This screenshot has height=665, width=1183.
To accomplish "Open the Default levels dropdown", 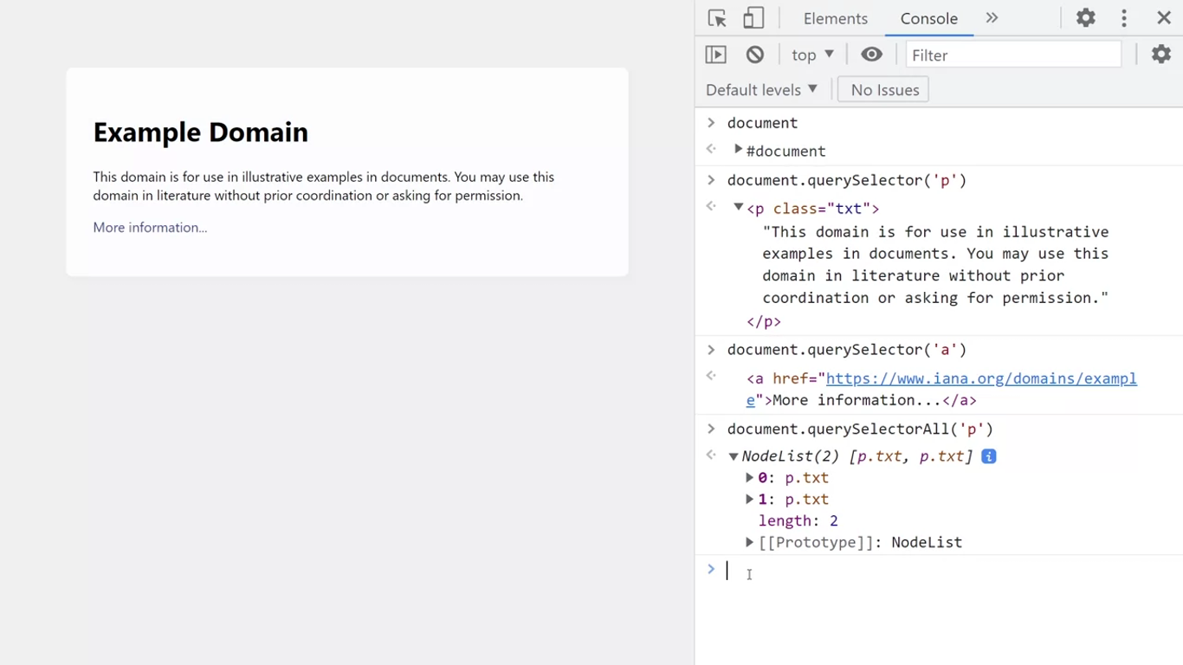I will pyautogui.click(x=761, y=90).
